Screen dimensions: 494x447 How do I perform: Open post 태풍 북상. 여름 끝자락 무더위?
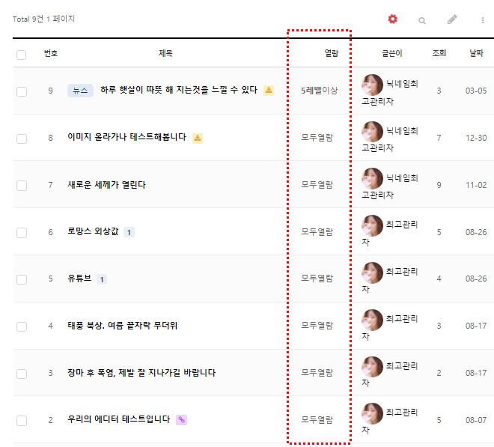click(122, 326)
